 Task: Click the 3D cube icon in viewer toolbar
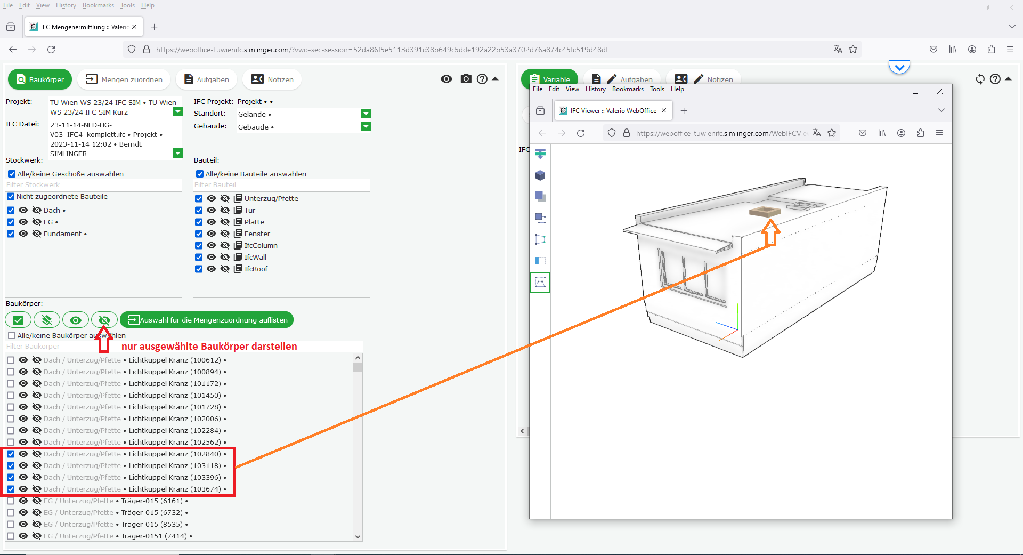(x=540, y=175)
